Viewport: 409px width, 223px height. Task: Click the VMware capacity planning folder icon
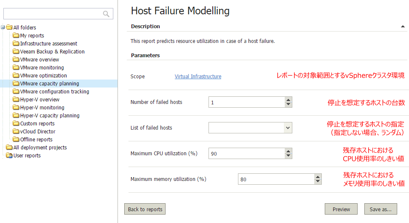(x=16, y=83)
